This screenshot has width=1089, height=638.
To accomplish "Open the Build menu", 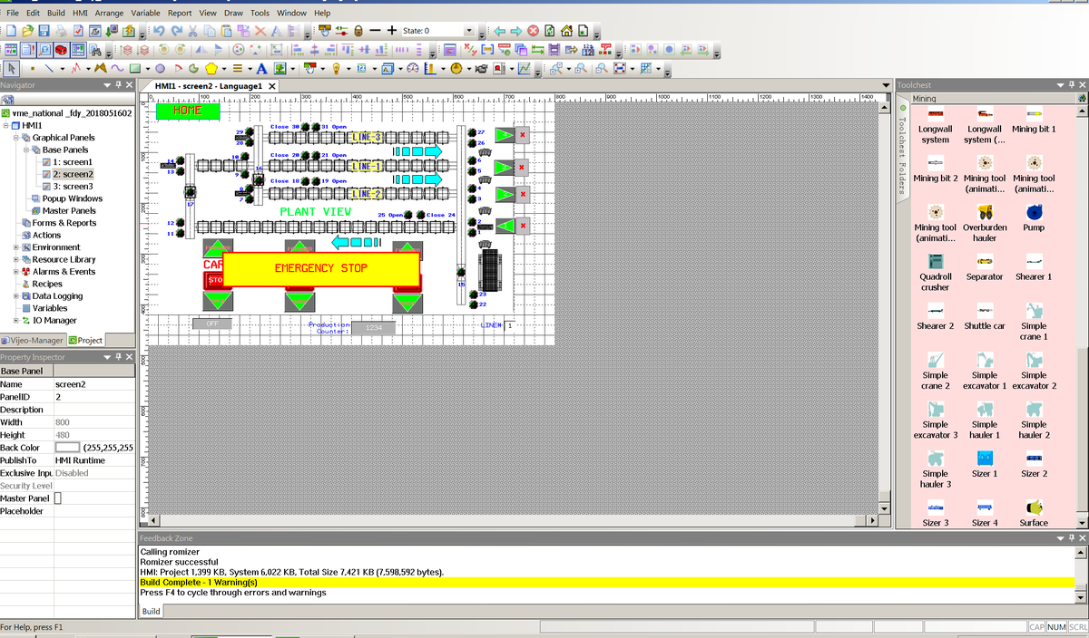I will click(x=56, y=14).
